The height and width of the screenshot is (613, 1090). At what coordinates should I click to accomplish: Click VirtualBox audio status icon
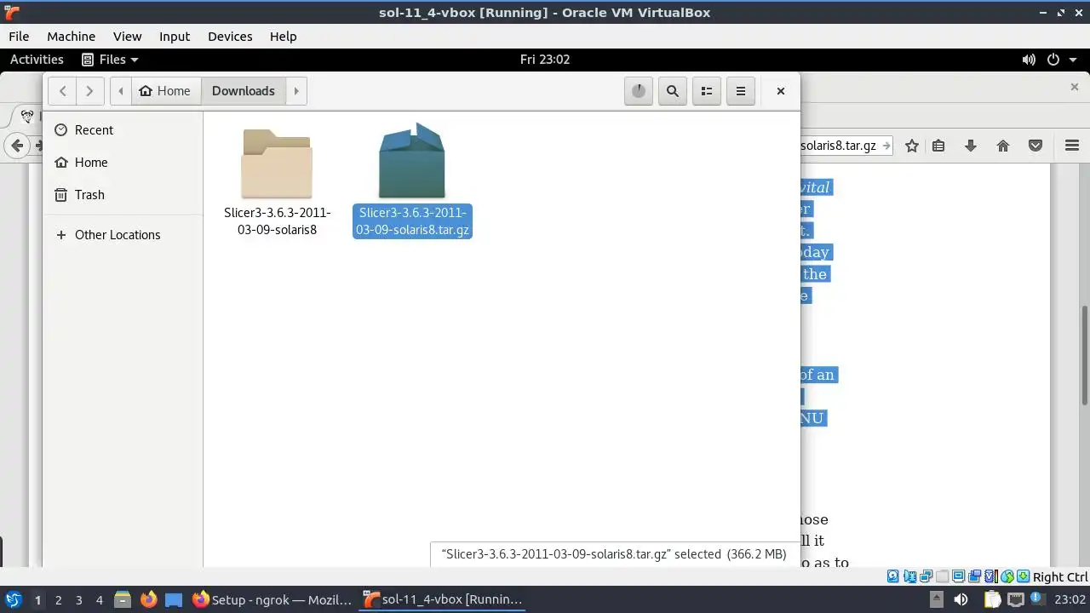pos(910,576)
